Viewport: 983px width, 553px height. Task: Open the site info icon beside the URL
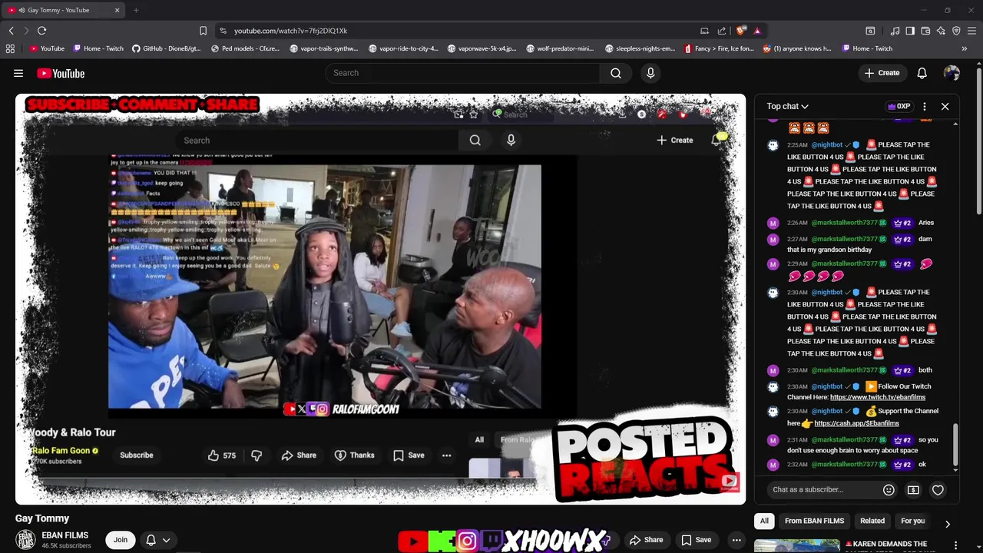223,31
